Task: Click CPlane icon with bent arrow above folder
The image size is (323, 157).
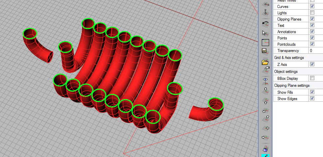Action: point(265,70)
